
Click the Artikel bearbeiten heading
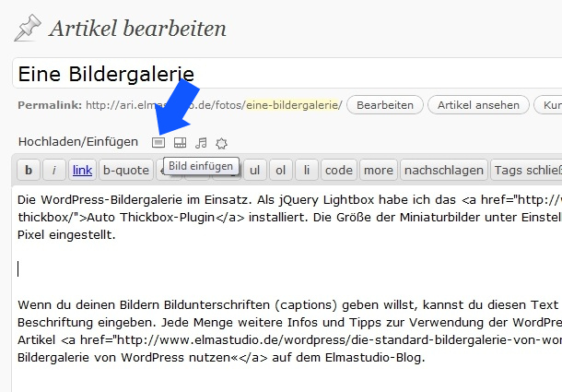click(x=137, y=29)
